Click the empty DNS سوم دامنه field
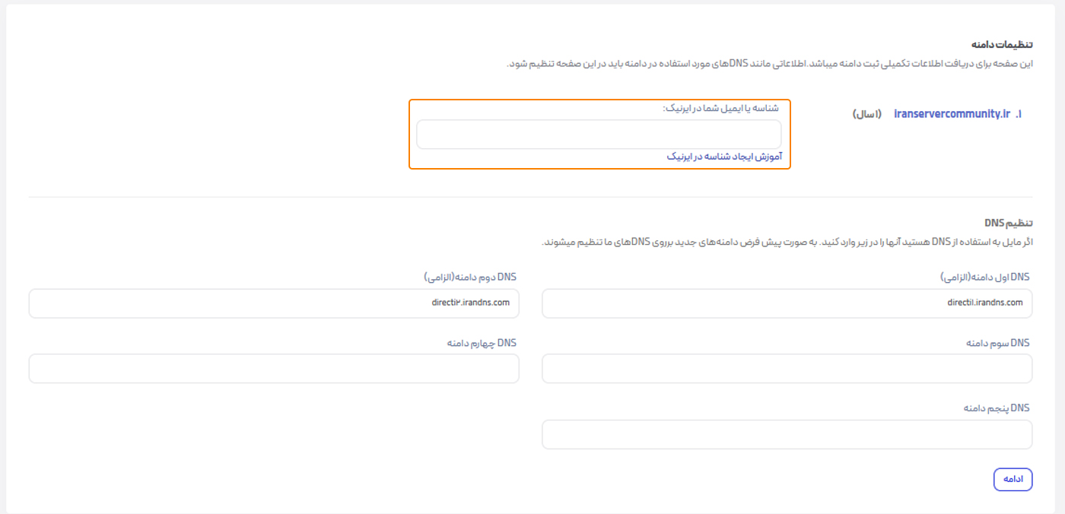Screen dimensions: 1065x514 pos(786,368)
